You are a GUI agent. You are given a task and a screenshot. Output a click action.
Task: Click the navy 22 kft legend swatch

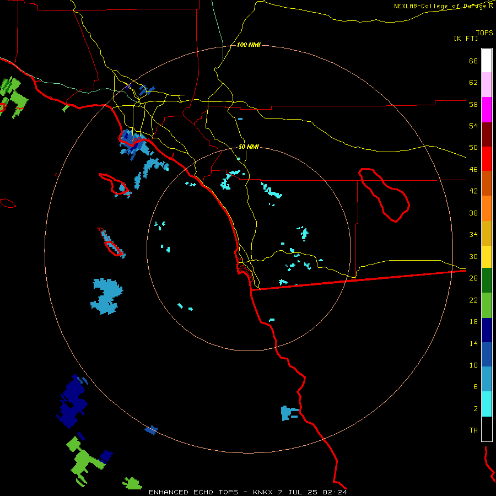(x=487, y=330)
